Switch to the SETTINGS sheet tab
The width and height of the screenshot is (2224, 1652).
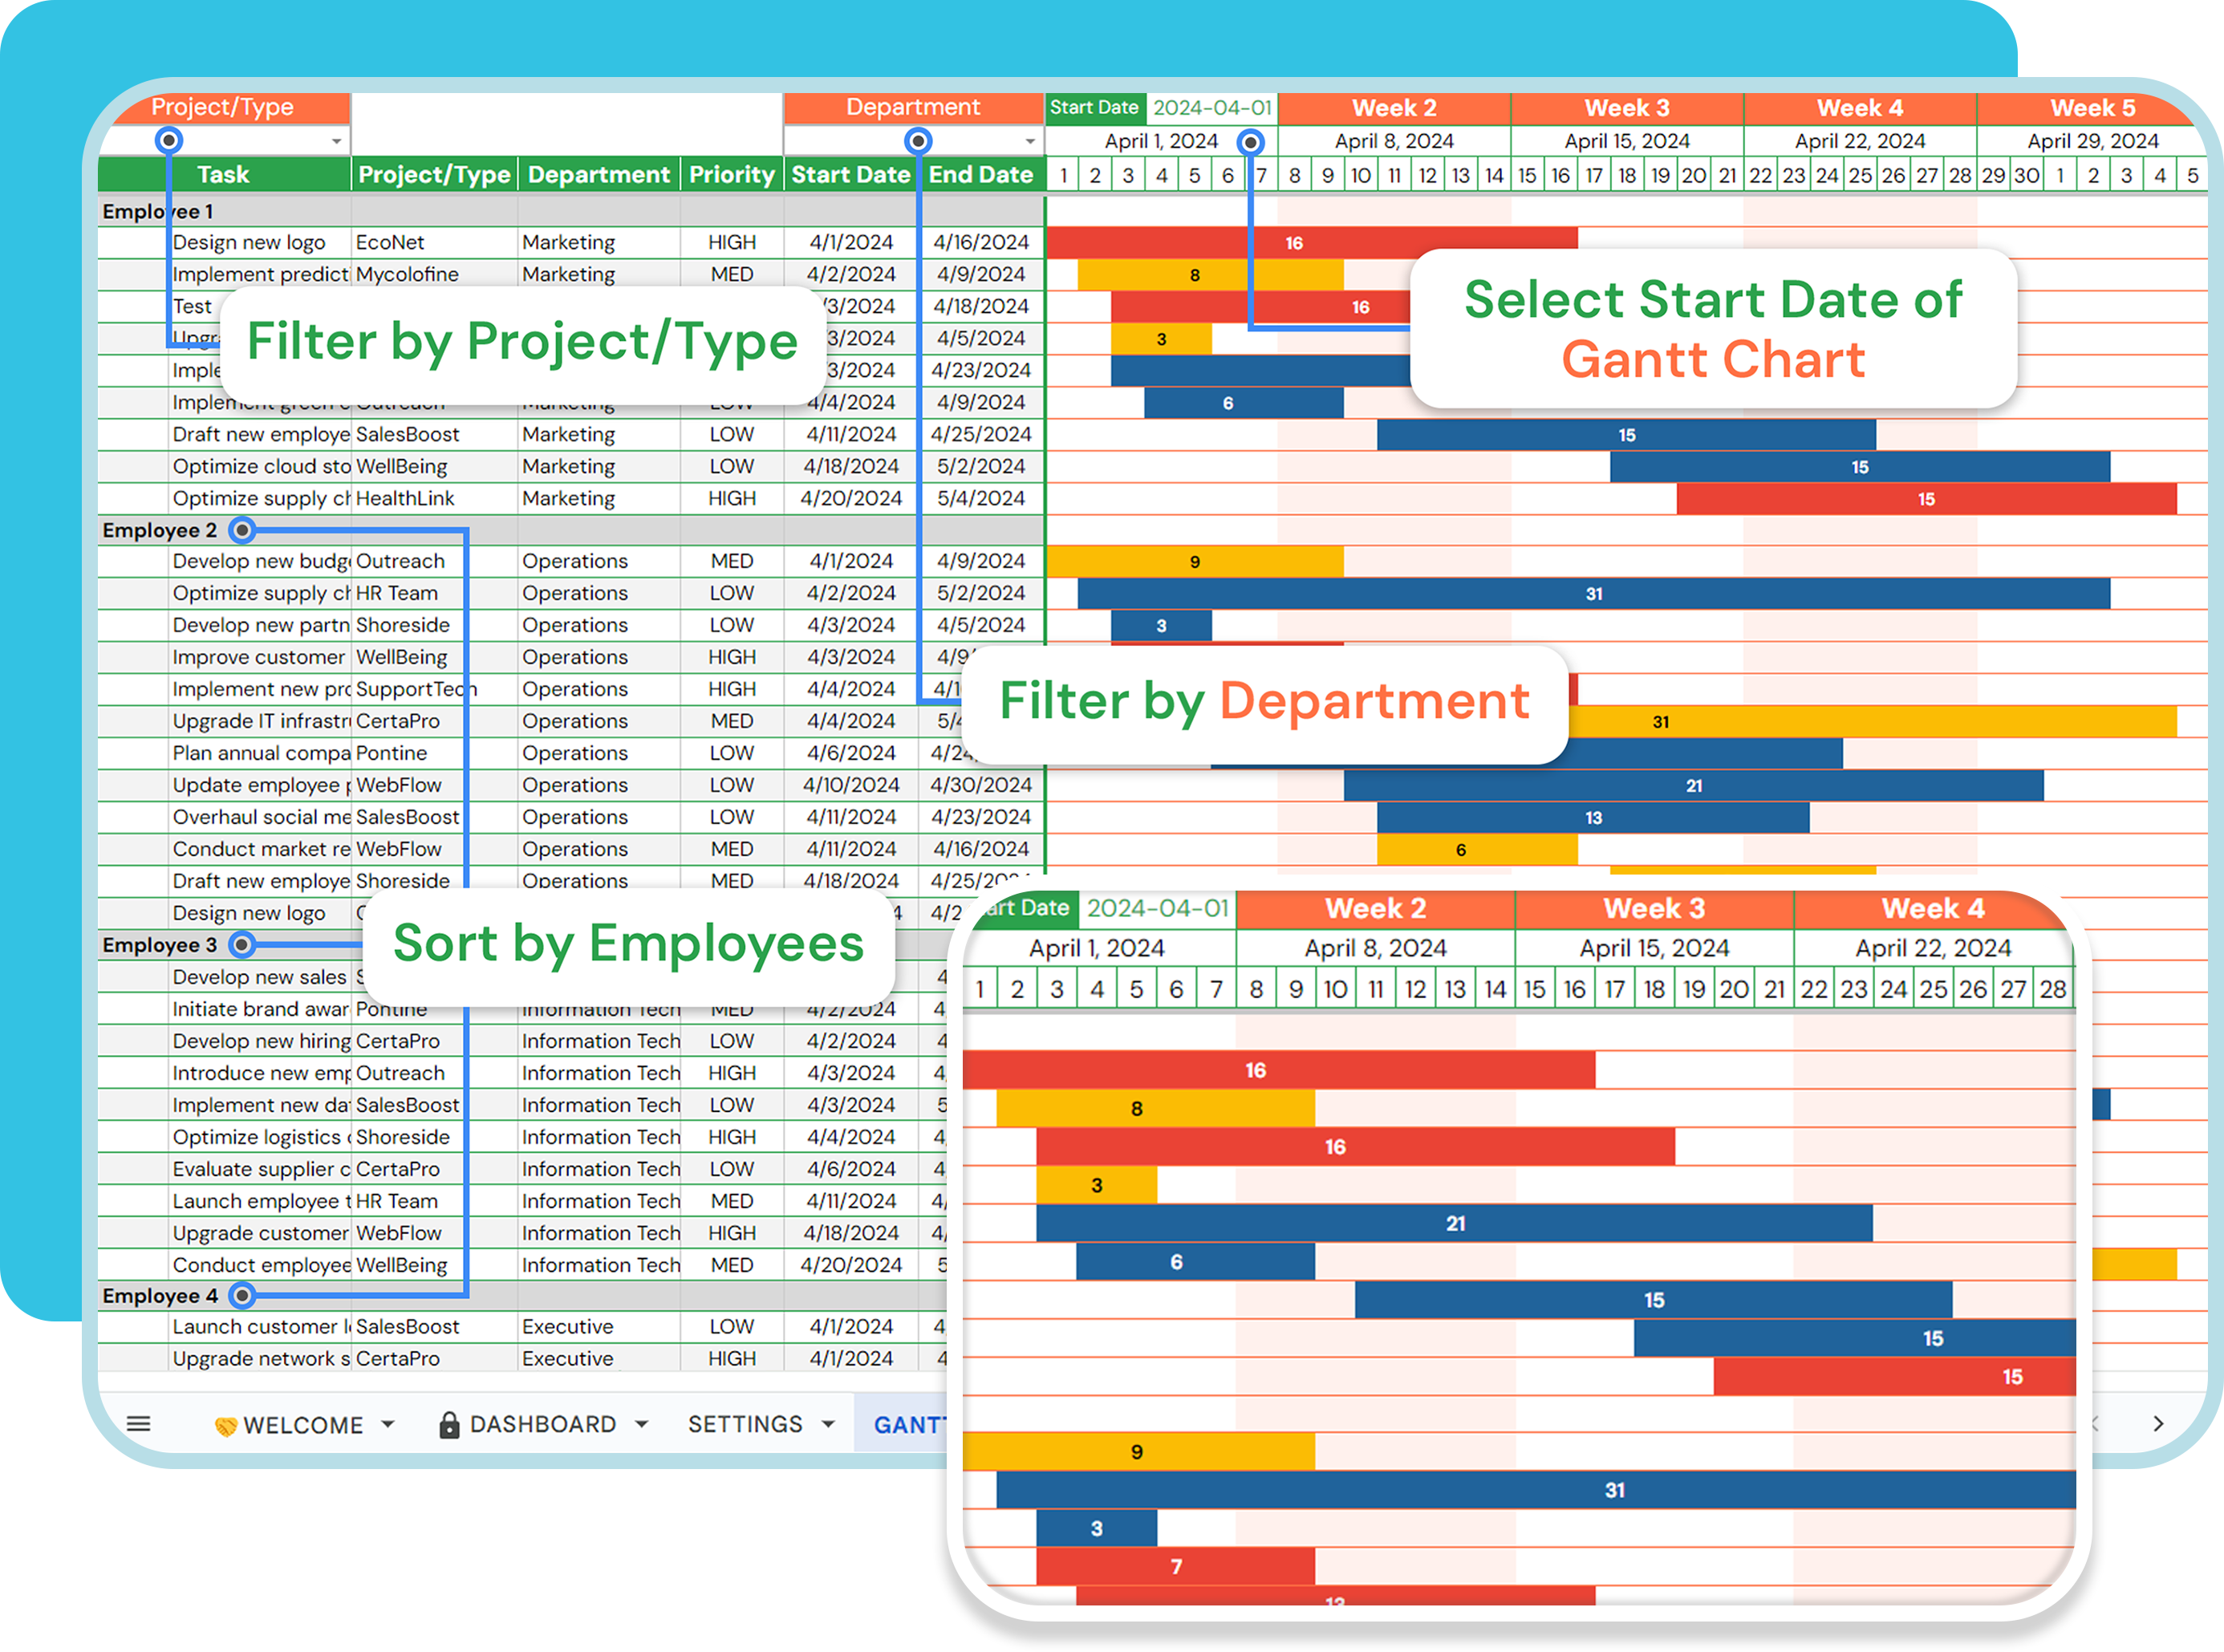pyautogui.click(x=745, y=1424)
